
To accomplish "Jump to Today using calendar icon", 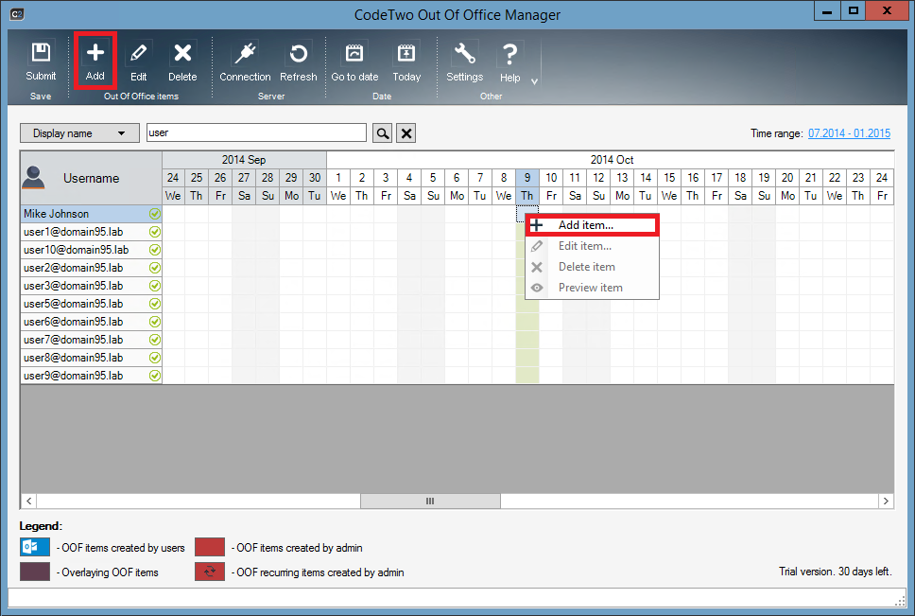I will [x=406, y=53].
